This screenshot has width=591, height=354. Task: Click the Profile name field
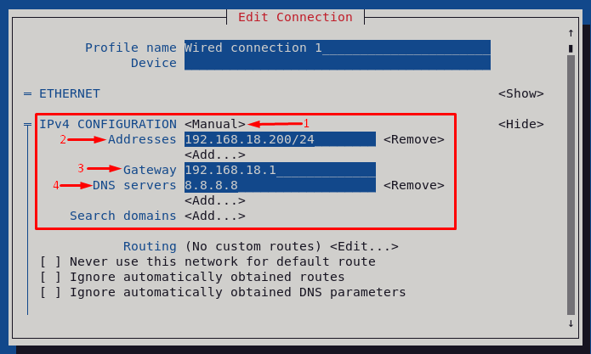(x=338, y=48)
